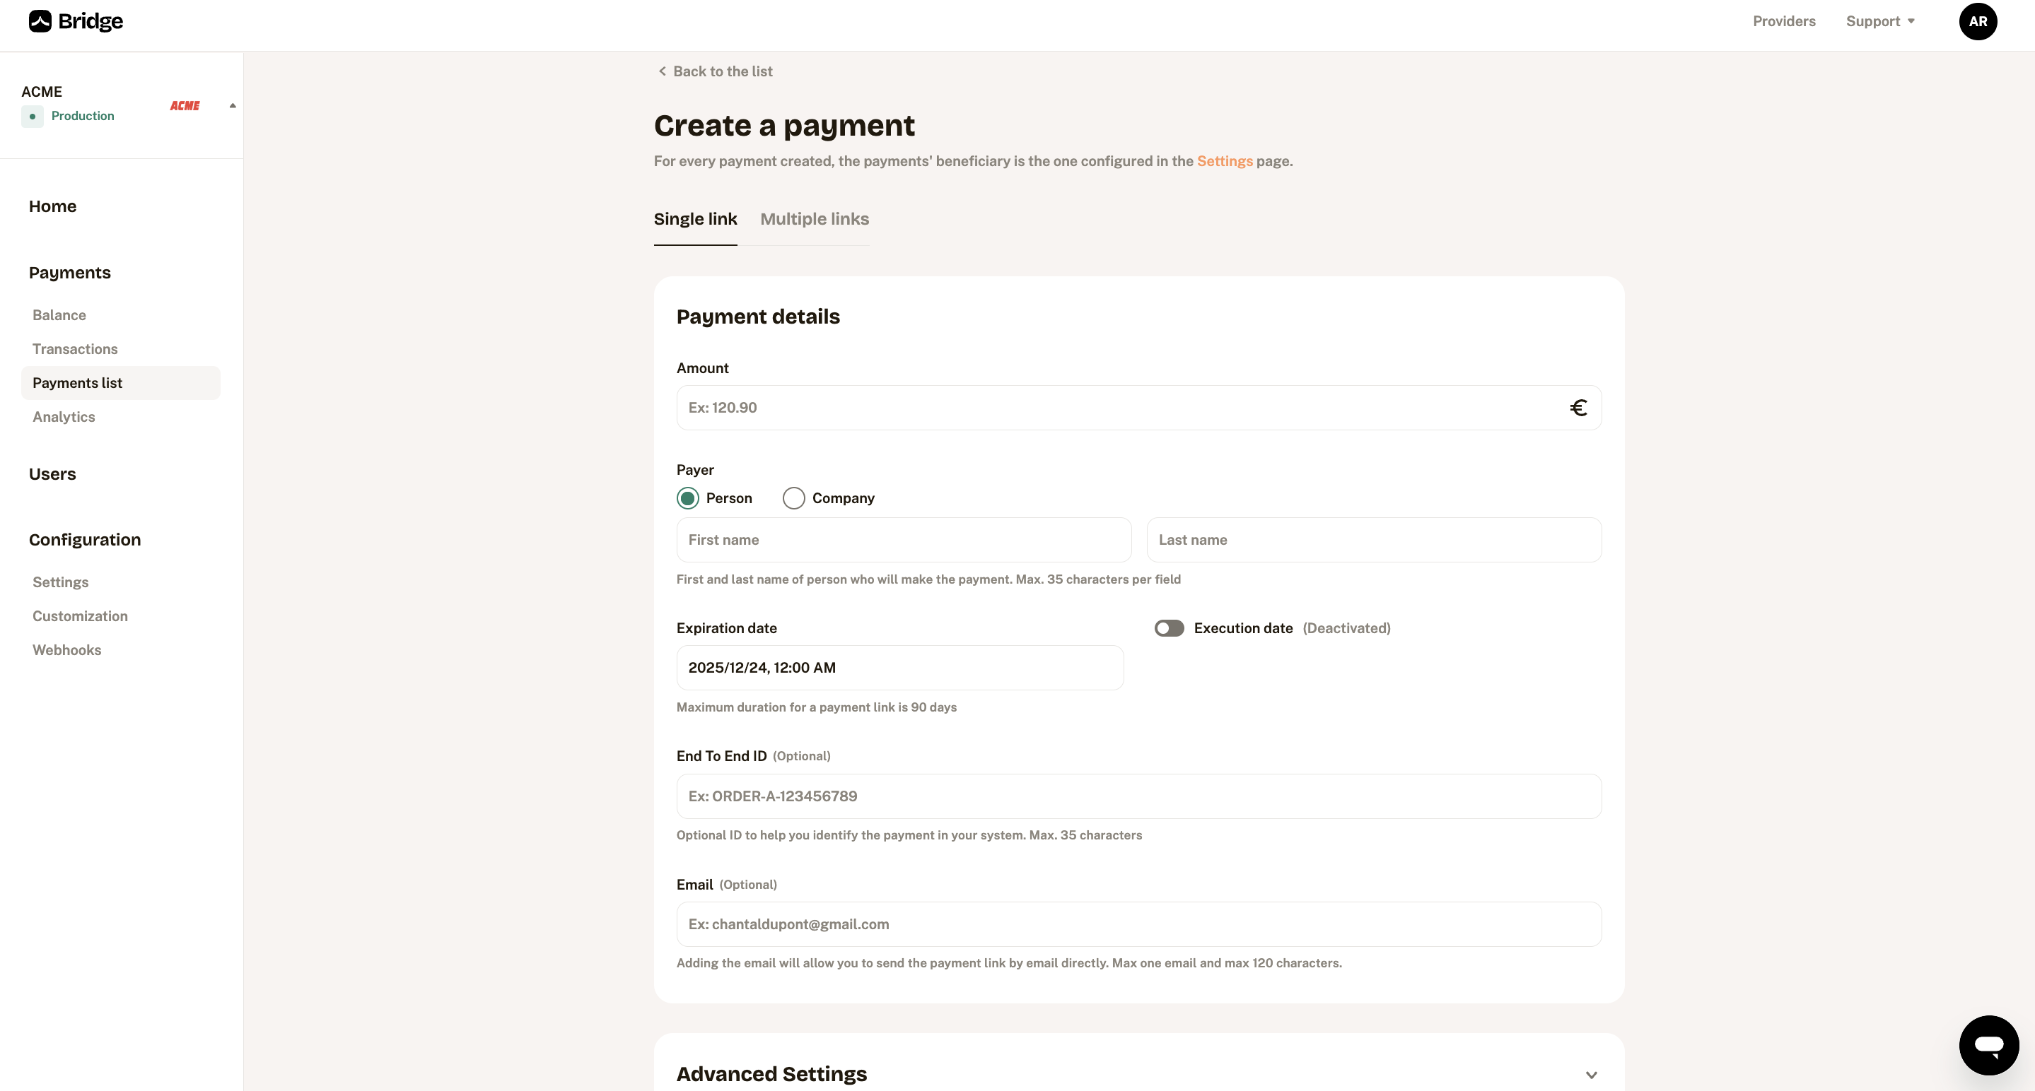Enable the Execution date toggle
Image resolution: width=2035 pixels, height=1091 pixels.
pyautogui.click(x=1170, y=627)
